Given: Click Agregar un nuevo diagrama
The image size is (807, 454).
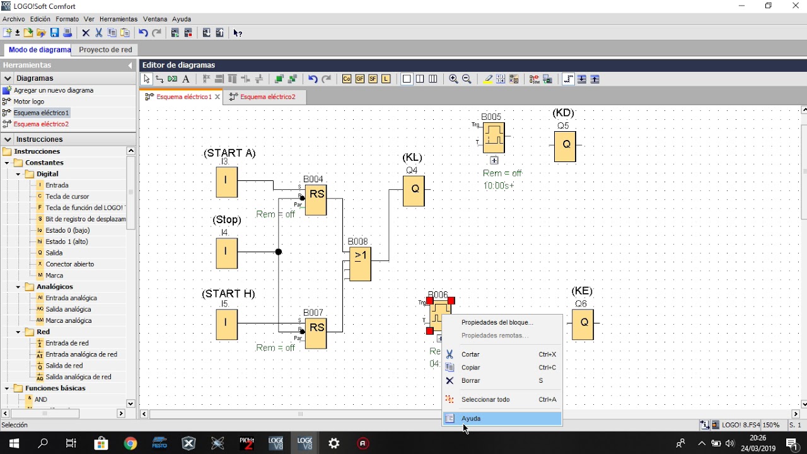Looking at the screenshot, I should (54, 90).
